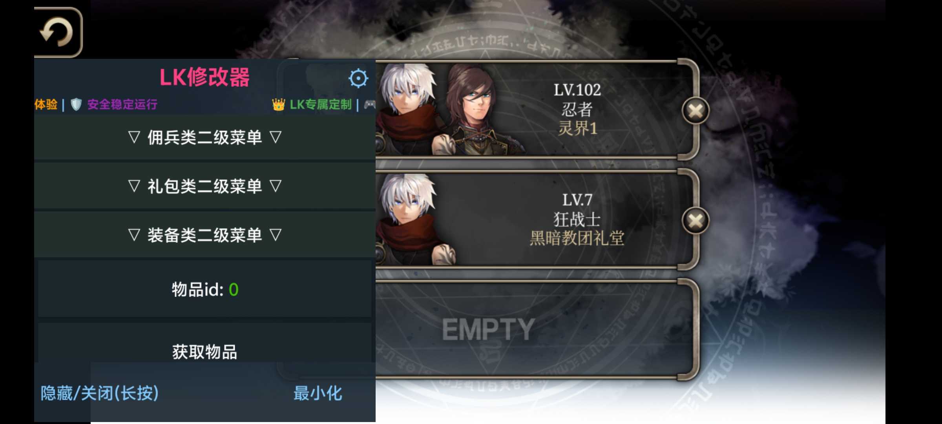Delete the LV.7 berserker save slot
This screenshot has height=424, width=942.
coord(696,221)
